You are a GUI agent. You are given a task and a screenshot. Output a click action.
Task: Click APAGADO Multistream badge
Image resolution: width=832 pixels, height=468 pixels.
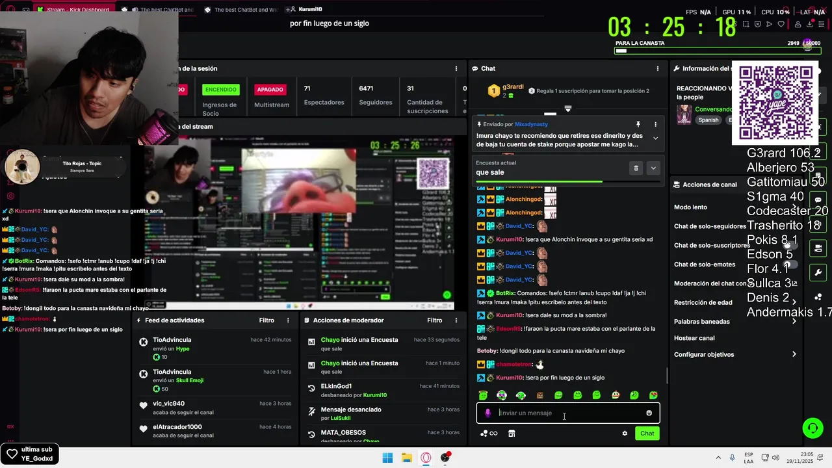coord(270,90)
